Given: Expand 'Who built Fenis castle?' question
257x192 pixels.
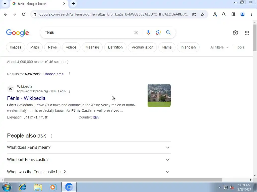Looking at the screenshot, I should pos(89,160).
